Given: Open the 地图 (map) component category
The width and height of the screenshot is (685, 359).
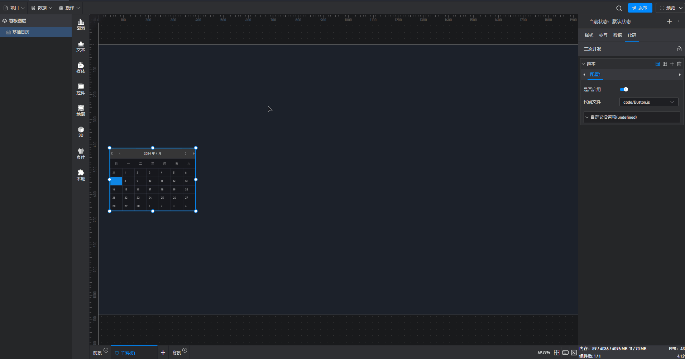Looking at the screenshot, I should click(81, 110).
